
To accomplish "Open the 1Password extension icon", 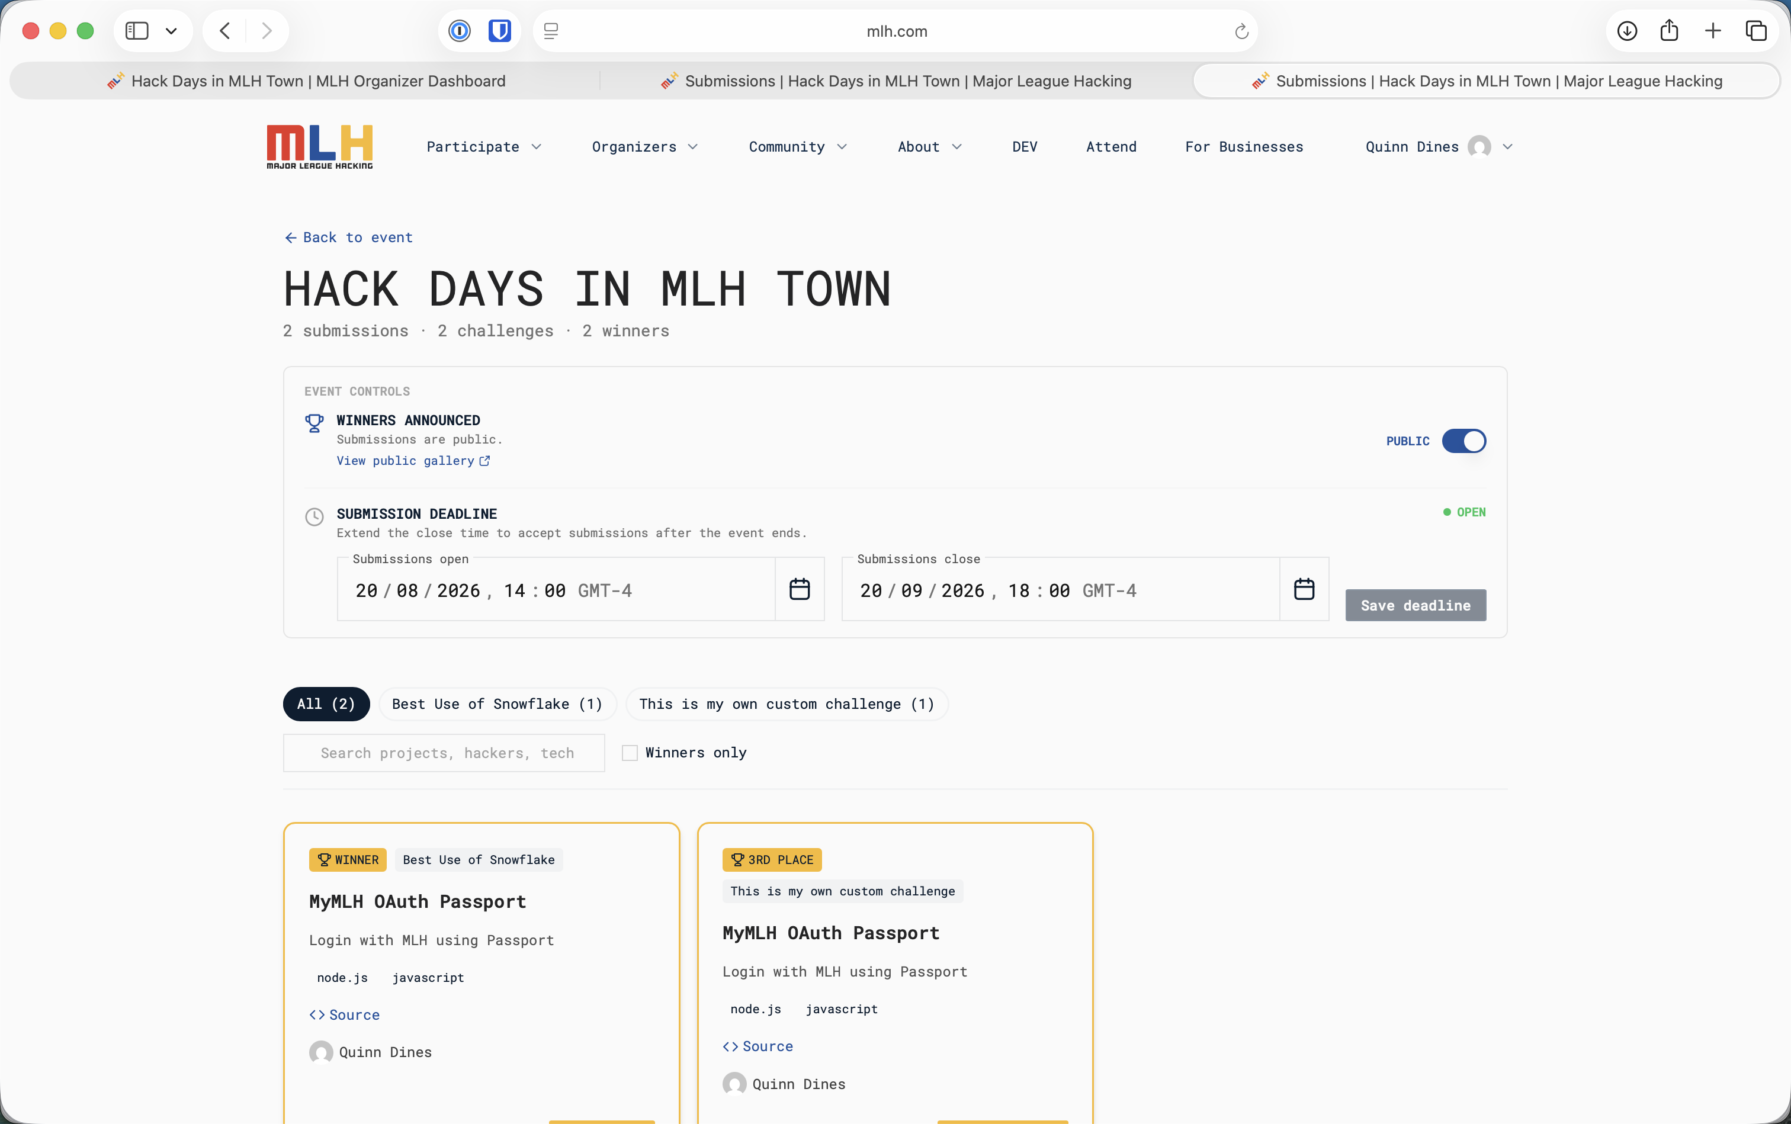I will (x=460, y=30).
